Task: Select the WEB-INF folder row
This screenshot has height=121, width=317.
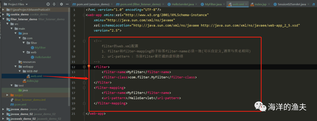Action: [35, 71]
